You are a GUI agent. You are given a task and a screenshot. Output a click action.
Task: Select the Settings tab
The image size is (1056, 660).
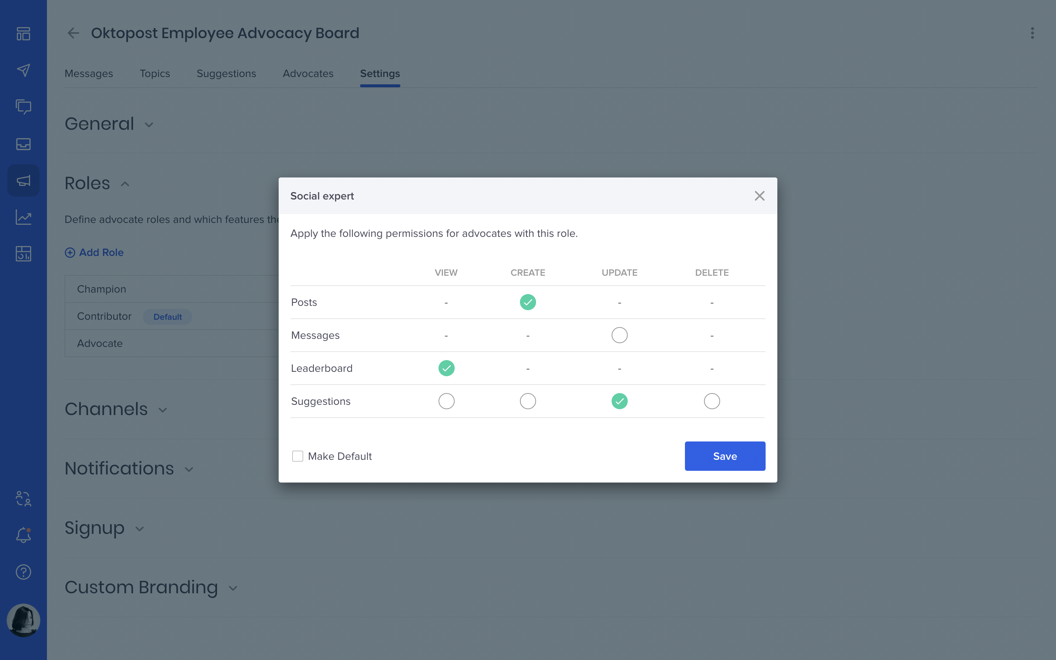click(x=379, y=73)
